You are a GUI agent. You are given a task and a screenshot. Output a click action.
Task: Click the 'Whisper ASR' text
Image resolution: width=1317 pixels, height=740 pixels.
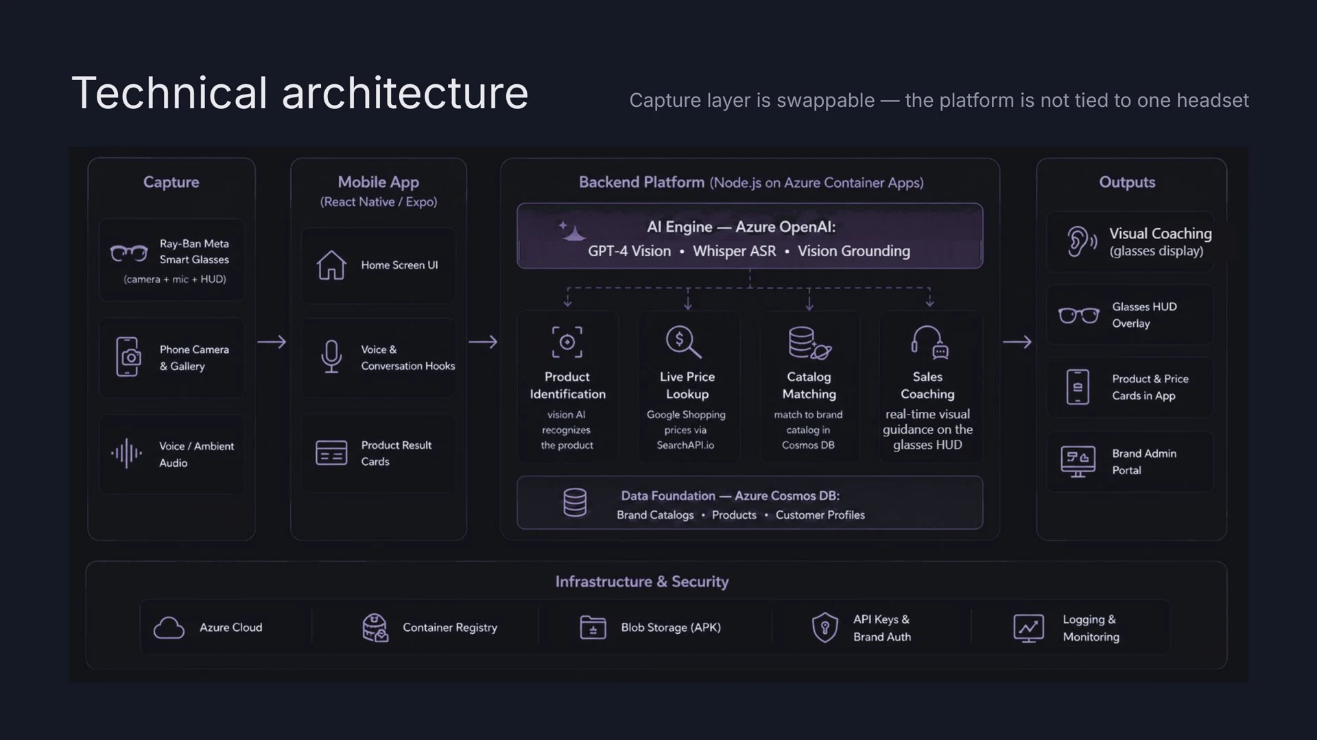tap(734, 251)
